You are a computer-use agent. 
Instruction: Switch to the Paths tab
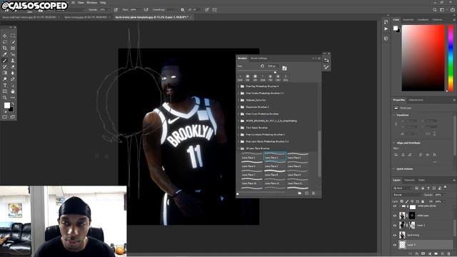(421, 180)
